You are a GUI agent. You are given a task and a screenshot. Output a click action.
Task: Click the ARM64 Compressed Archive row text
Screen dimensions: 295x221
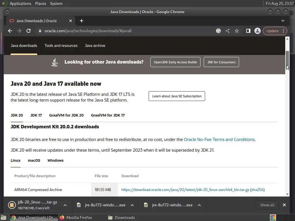[38, 190]
